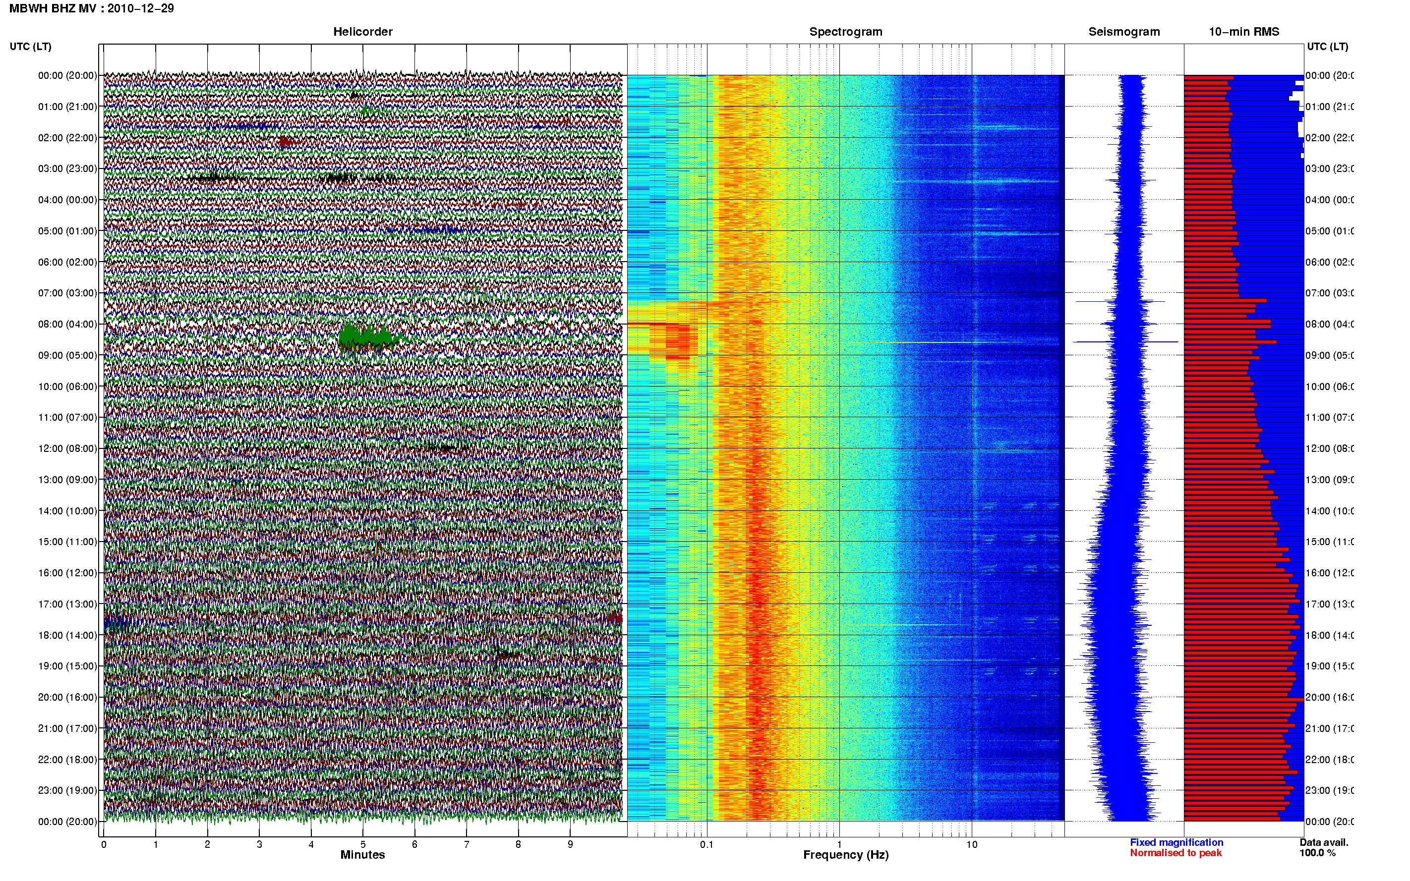The image size is (1410, 881).
Task: Click the 'Data avail.' label
Action: coord(1324,842)
